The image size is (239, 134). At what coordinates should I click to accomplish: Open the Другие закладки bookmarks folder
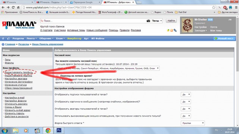(x=228, y=12)
